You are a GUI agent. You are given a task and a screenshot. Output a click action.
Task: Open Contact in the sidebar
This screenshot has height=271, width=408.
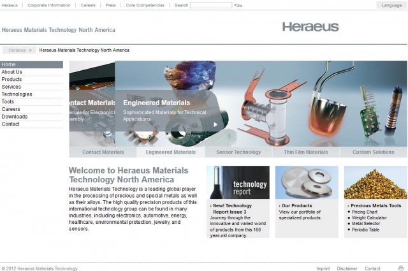click(x=31, y=124)
